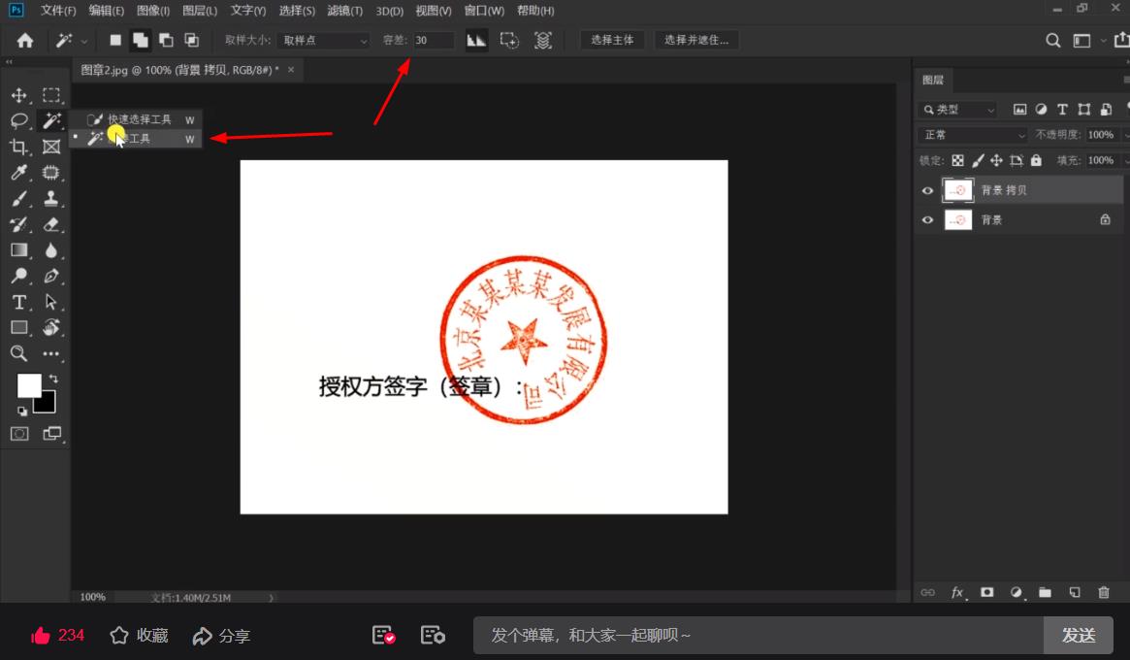Screen dimensions: 1130x660
Task: Open the layer filter 类型 dropdown
Action: (x=957, y=109)
